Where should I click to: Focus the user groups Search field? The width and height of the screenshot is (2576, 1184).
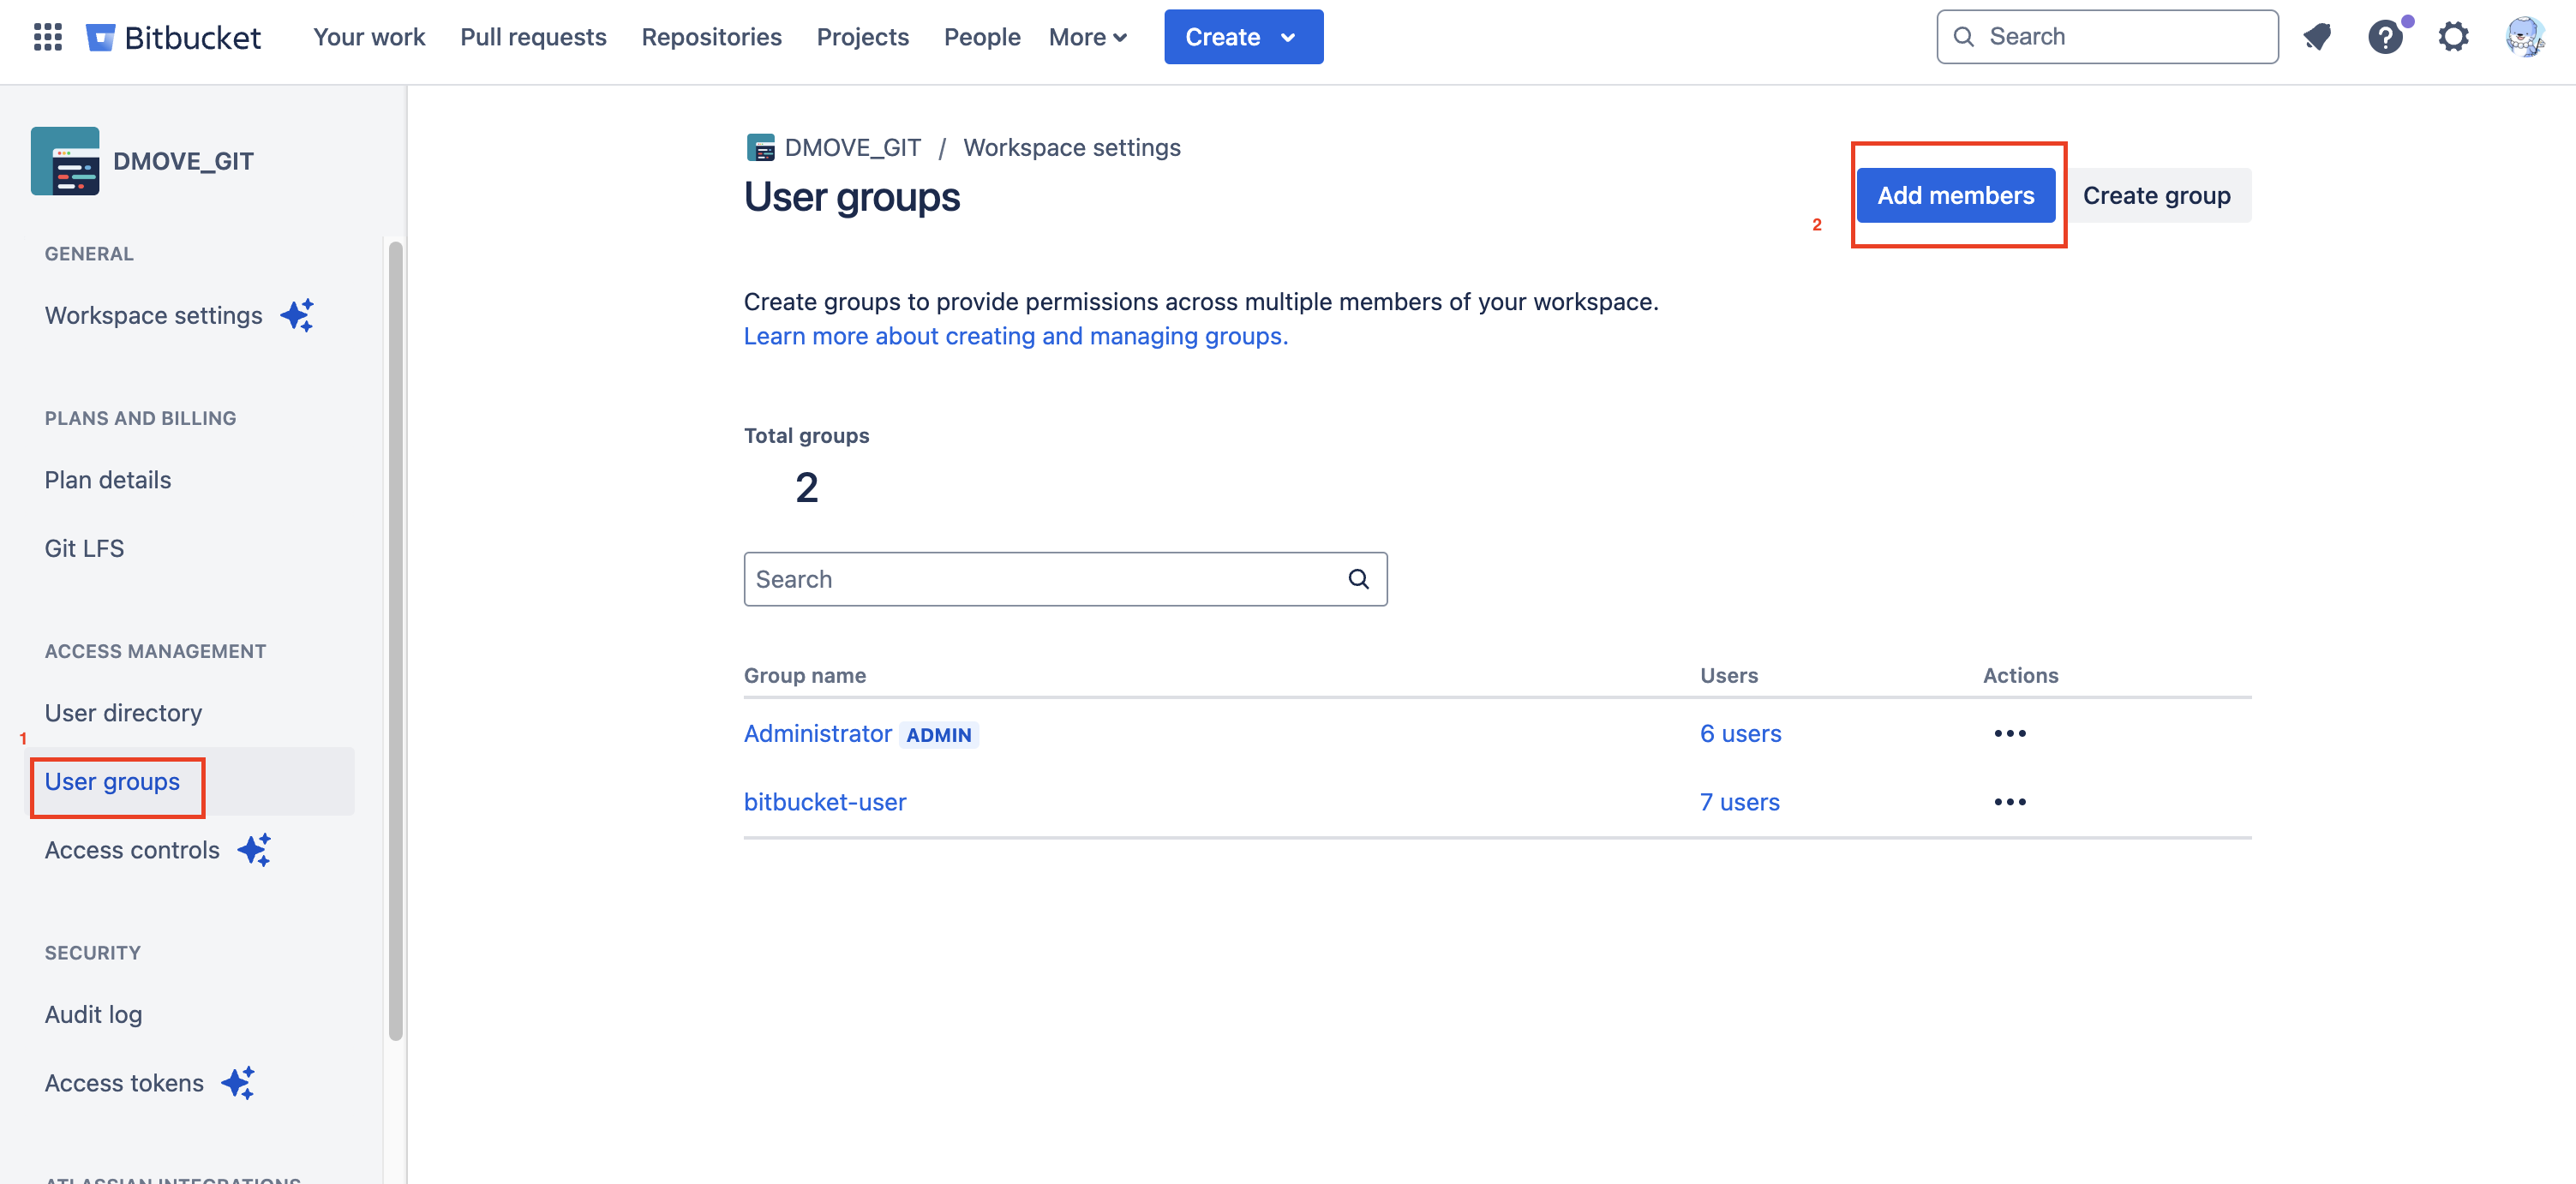[1040, 579]
